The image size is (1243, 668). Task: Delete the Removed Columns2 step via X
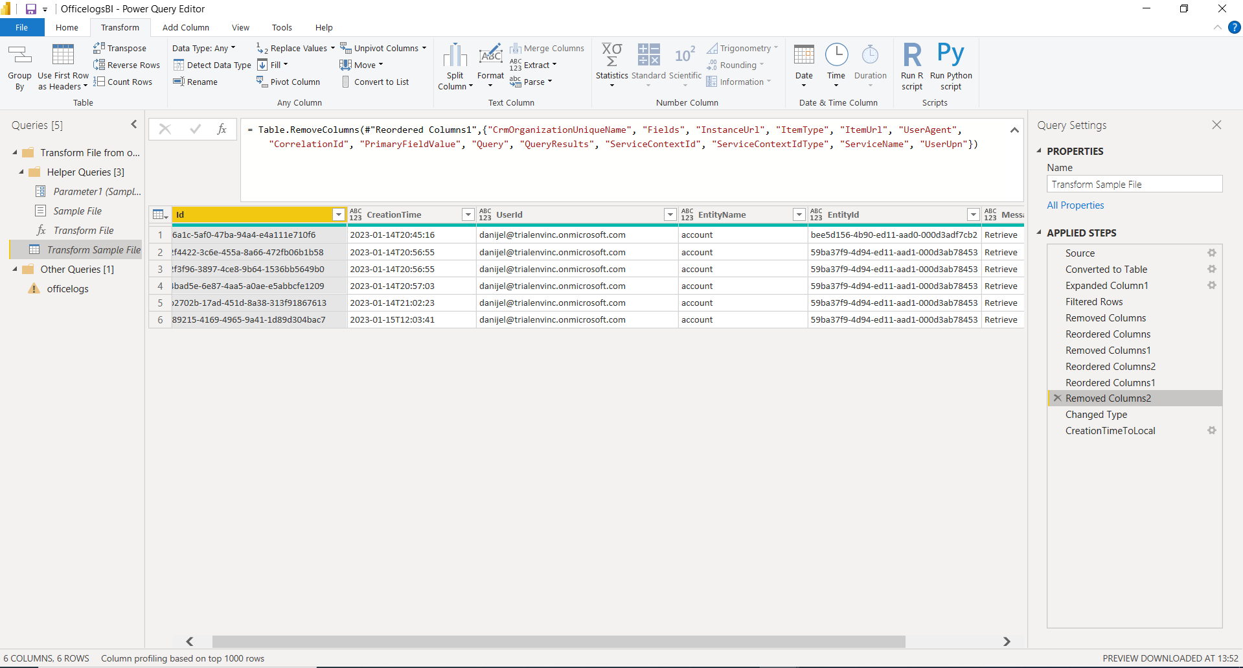click(1057, 398)
